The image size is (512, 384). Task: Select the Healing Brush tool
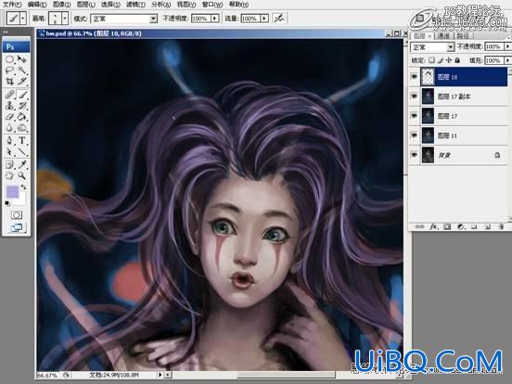10,95
